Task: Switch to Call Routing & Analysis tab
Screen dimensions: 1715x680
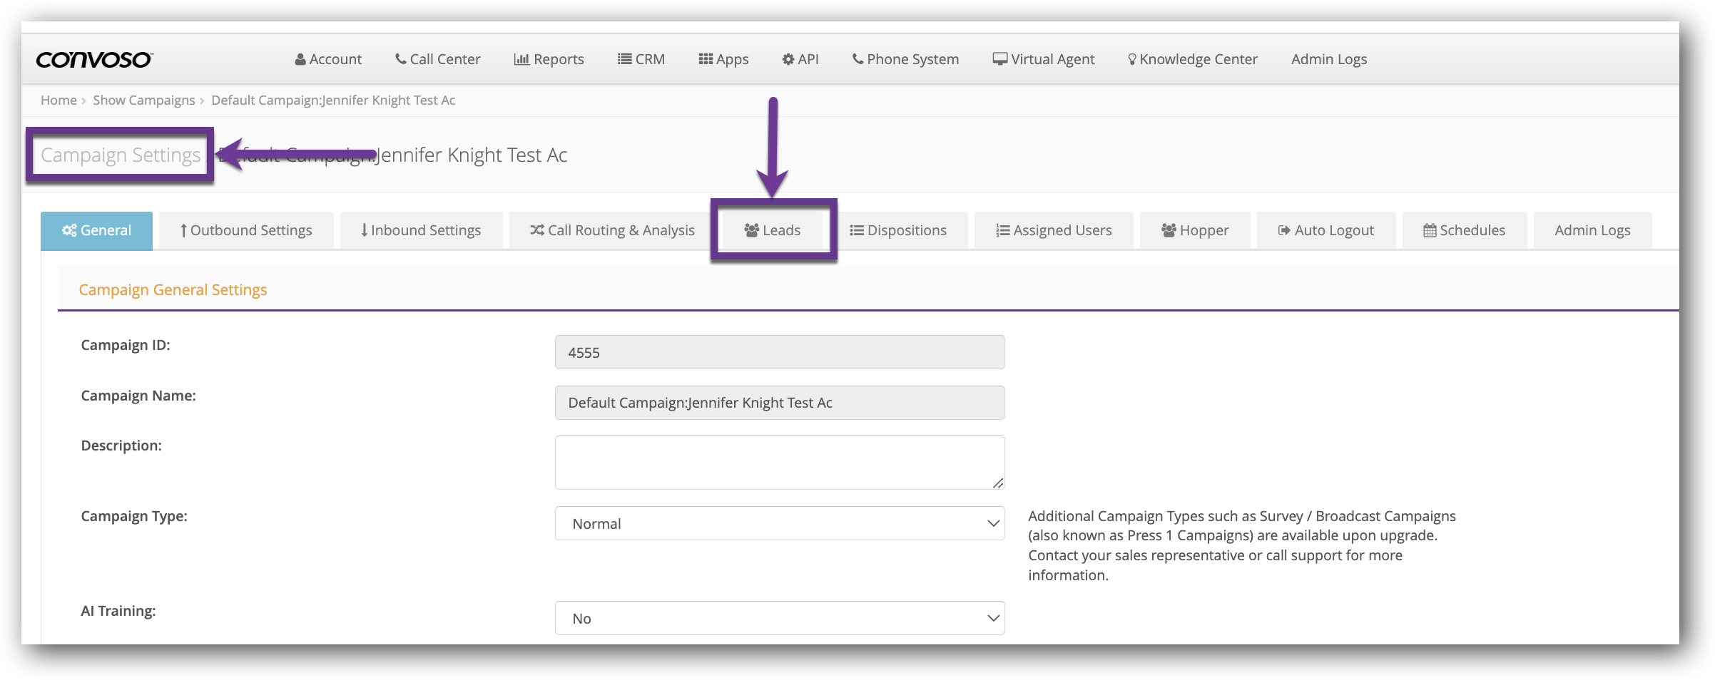Action: (x=612, y=230)
